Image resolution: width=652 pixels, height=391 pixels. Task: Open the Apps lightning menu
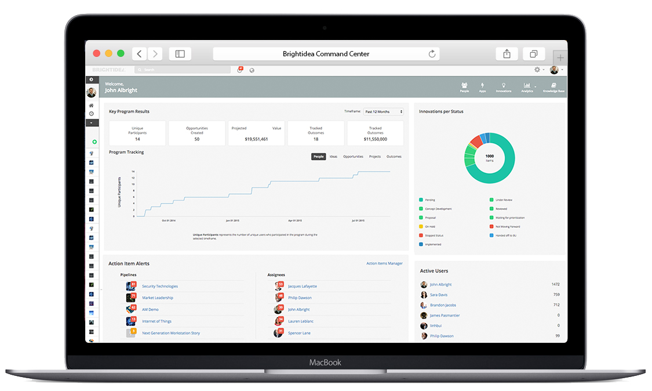(x=482, y=88)
